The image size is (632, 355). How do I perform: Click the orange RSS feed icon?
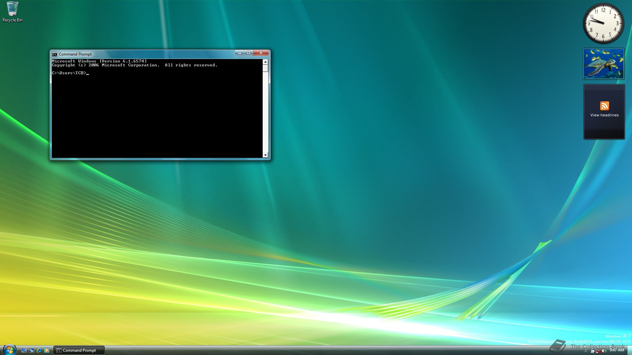point(604,106)
